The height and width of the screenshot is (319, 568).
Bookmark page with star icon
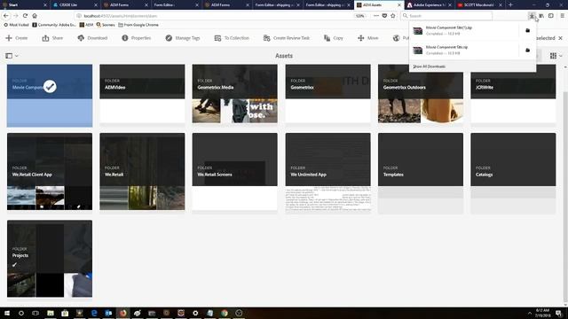(393, 16)
